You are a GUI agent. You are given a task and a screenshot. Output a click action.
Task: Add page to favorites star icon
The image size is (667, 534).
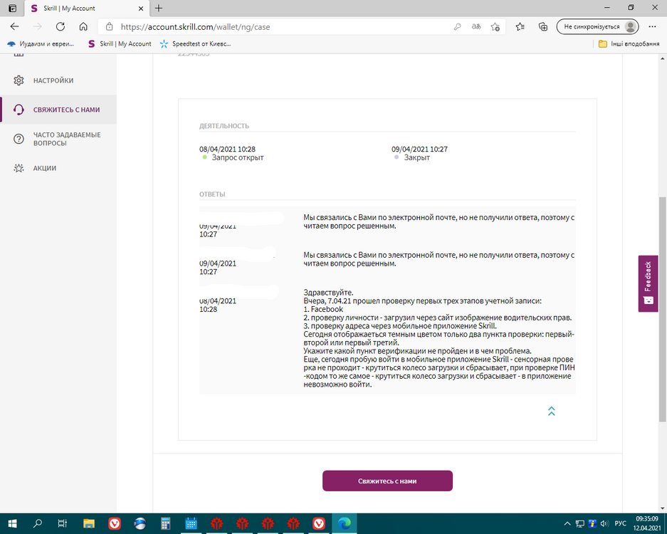tap(495, 27)
